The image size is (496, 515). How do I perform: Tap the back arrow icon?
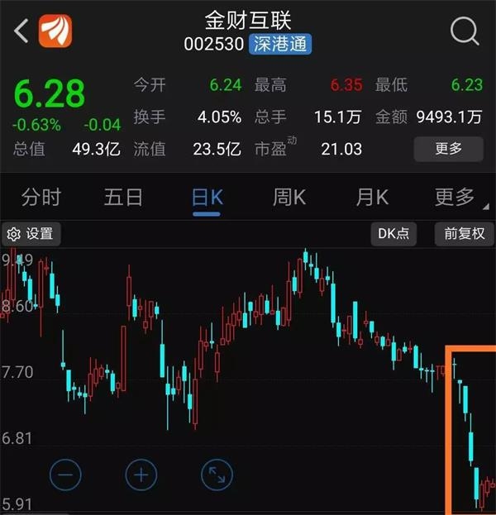tap(21, 31)
